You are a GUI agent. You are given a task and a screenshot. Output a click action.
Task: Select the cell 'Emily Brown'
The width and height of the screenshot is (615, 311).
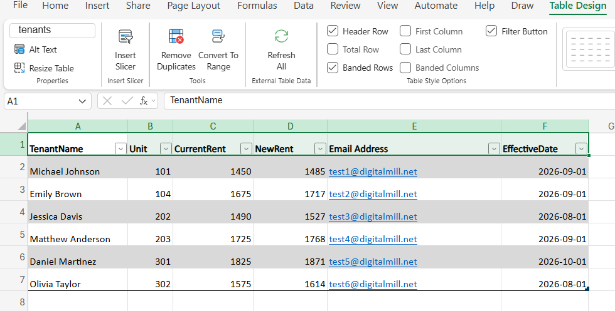pos(78,190)
